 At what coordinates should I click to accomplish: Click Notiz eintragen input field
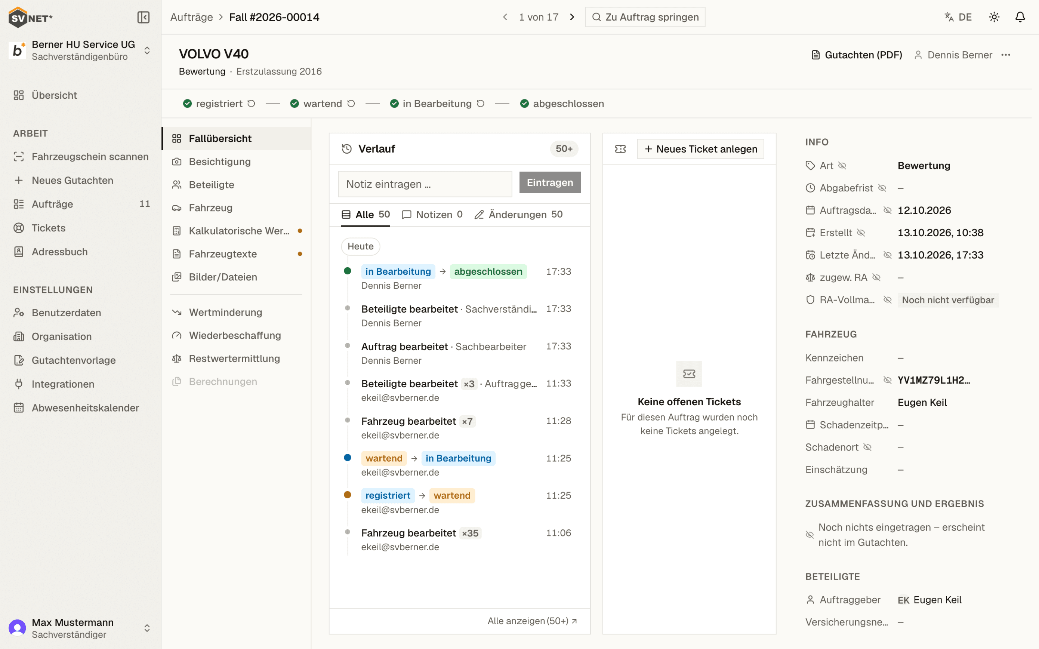(425, 184)
